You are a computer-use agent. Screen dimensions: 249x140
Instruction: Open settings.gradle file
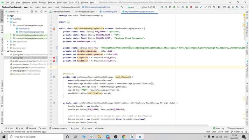(x=19, y=71)
